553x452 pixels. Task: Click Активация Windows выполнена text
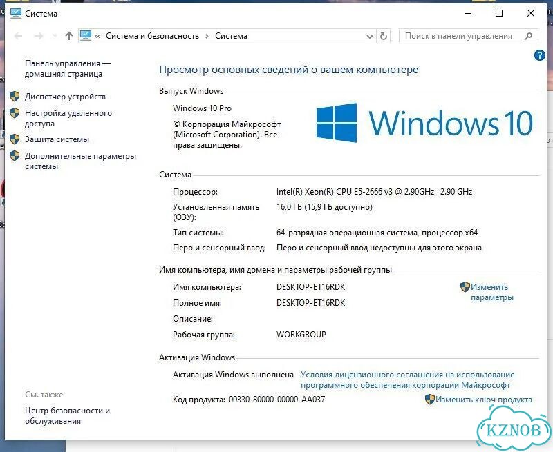[x=233, y=375]
